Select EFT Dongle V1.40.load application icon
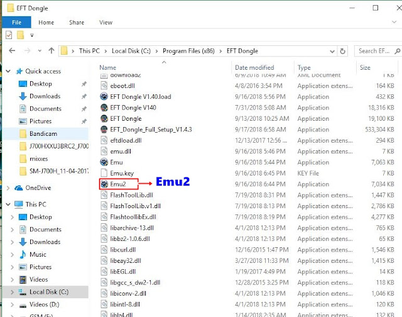Viewport: 402px width, 317px height. (104, 96)
